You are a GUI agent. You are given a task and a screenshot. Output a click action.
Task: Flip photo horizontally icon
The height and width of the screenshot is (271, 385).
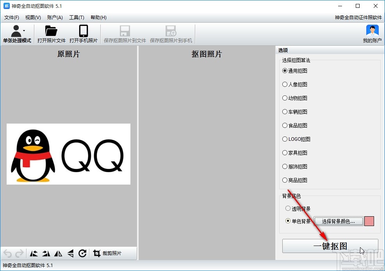(x=58, y=253)
